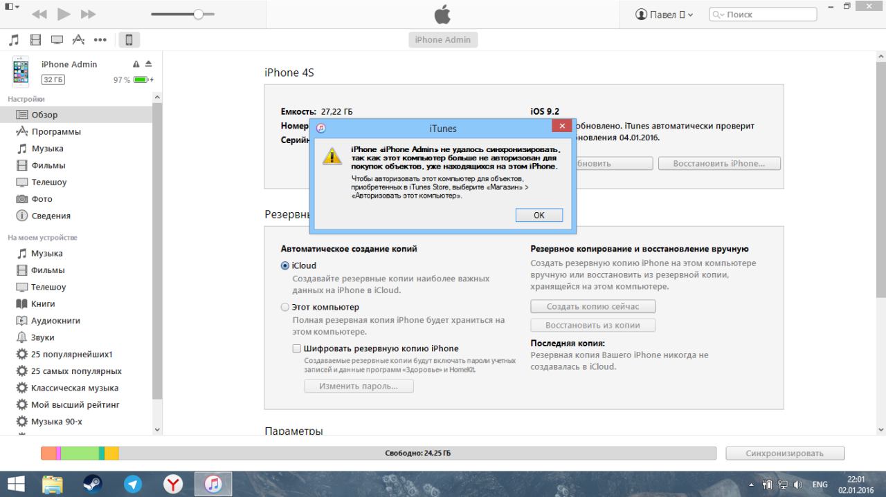Click Изменить пароль button
The width and height of the screenshot is (886, 497).
tap(359, 386)
